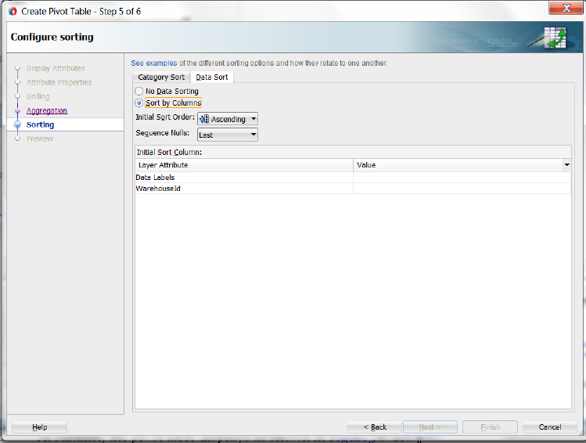
Task: Switch to the Data Sort tab
Action: [x=211, y=77]
